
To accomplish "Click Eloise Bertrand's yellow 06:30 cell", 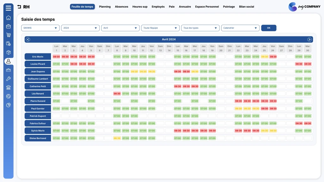I will click(117, 138).
